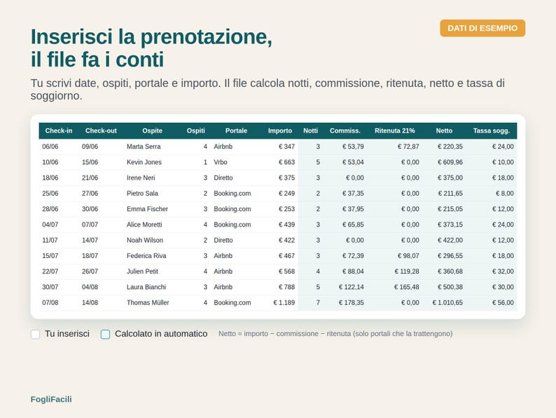
Task: Click the importo cell € 663
Action: pos(286,162)
